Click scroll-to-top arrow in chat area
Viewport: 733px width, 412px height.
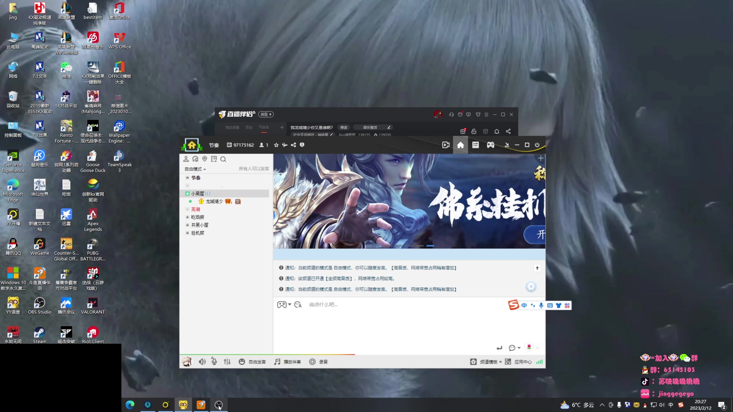click(537, 268)
